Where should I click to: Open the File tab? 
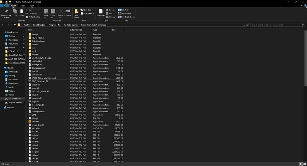coord(4,6)
